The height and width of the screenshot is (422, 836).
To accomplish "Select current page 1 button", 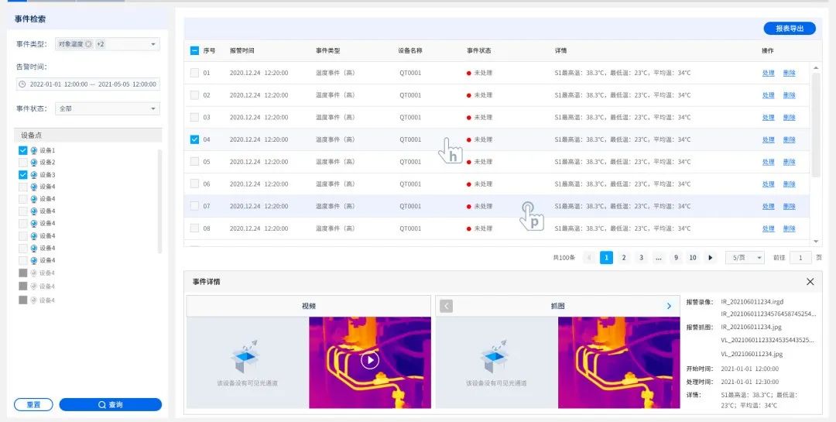I will point(606,258).
